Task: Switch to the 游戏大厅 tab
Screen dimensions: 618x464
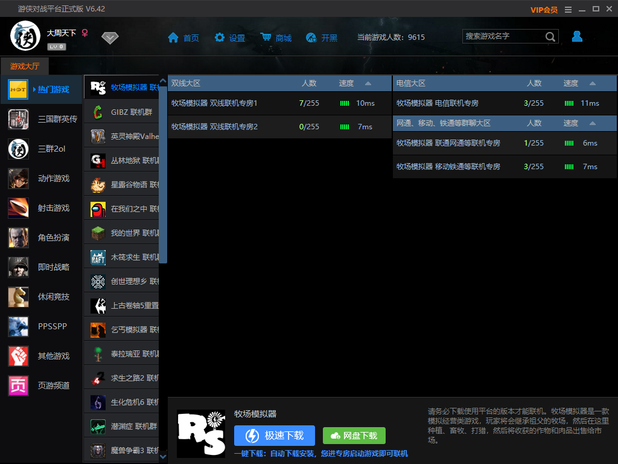Action: 25,66
